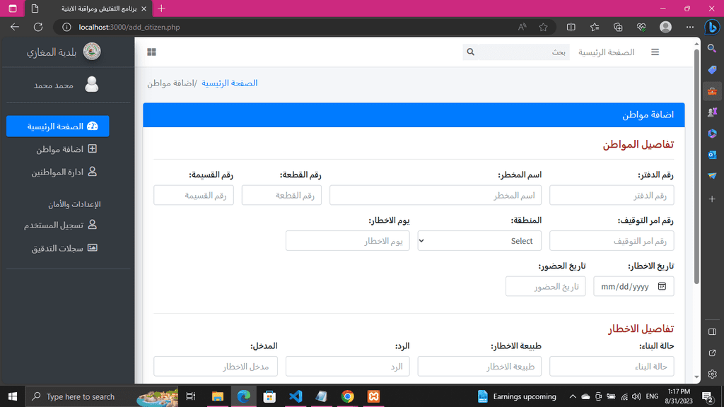Reload the page with the refresh icon

coord(38,27)
